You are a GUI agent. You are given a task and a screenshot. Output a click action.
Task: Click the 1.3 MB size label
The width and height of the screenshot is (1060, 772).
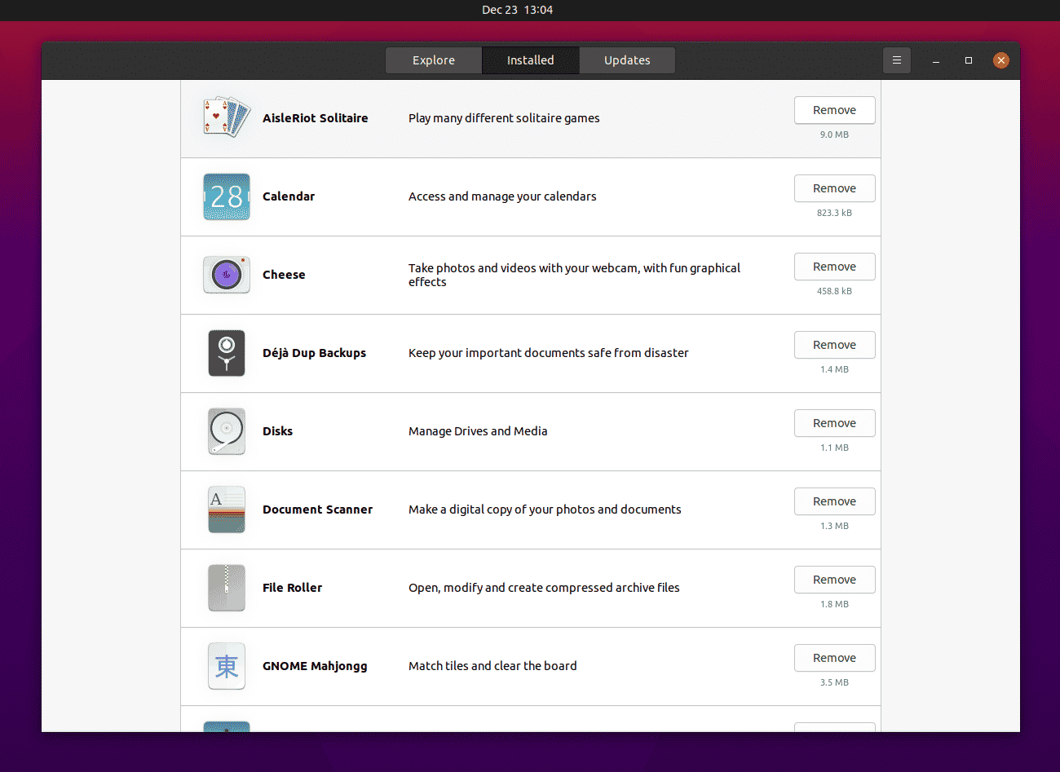(835, 526)
